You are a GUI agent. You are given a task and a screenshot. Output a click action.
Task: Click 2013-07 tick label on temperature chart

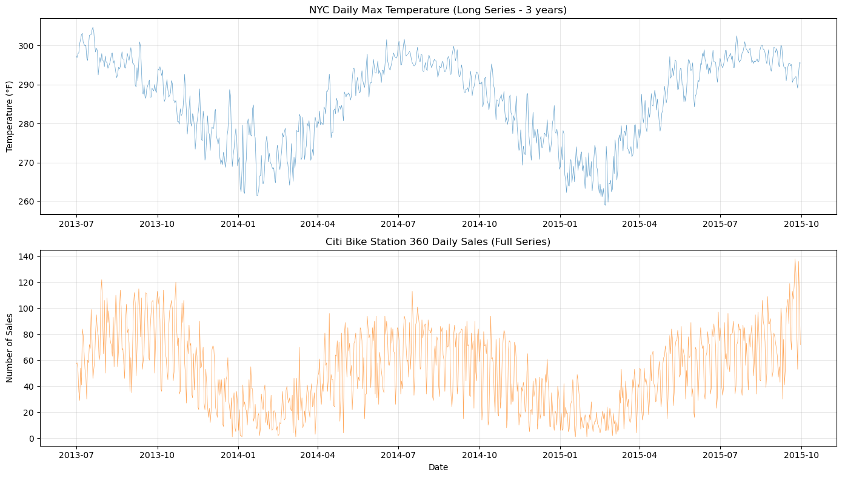(x=76, y=223)
